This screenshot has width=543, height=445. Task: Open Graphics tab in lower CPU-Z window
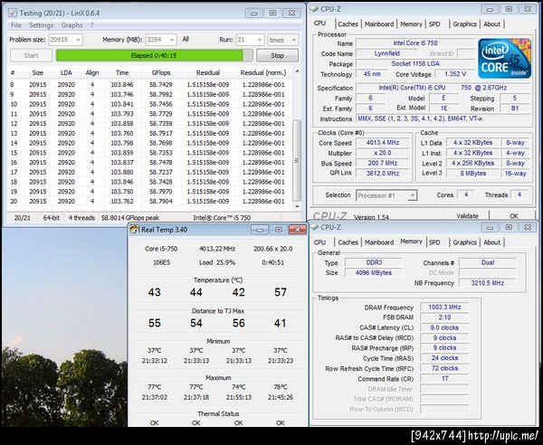coord(465,242)
